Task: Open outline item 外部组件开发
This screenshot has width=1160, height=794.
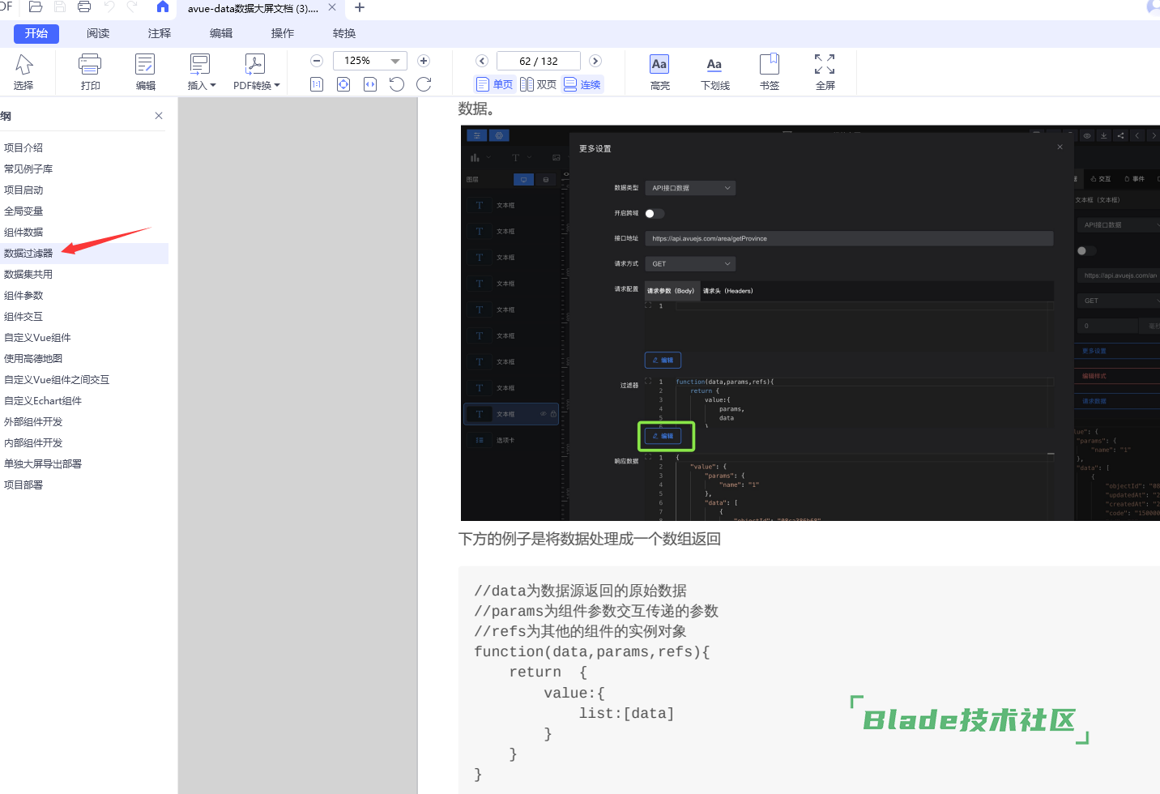Action: (x=33, y=421)
